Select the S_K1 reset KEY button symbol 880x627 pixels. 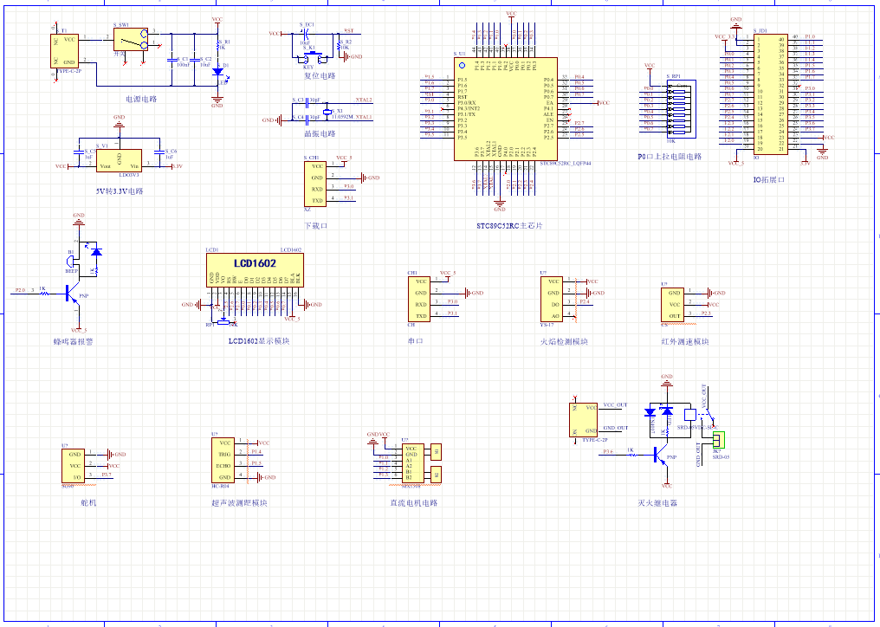(309, 58)
